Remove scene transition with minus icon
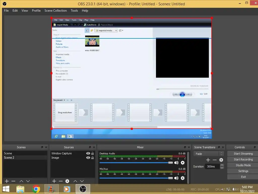Screen dimensions: 258x194 coord(215,160)
